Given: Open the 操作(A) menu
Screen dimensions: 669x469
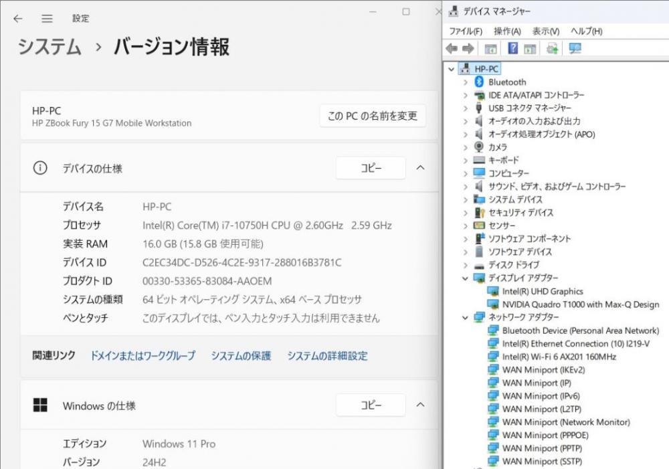Looking at the screenshot, I should (x=507, y=31).
